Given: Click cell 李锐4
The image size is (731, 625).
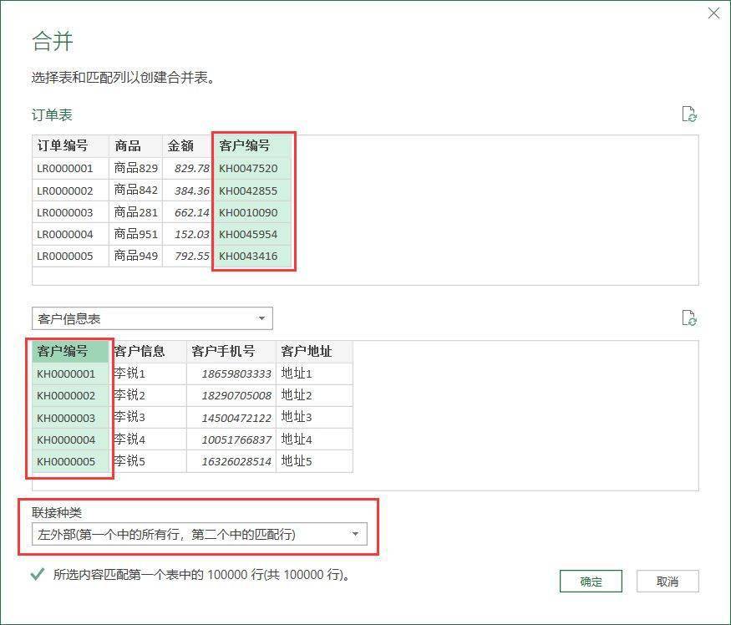Looking at the screenshot, I should [x=148, y=440].
